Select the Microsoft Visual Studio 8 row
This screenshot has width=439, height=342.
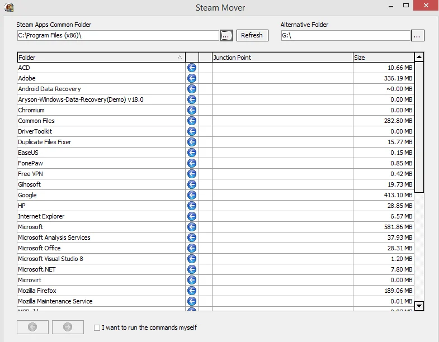tap(101, 259)
